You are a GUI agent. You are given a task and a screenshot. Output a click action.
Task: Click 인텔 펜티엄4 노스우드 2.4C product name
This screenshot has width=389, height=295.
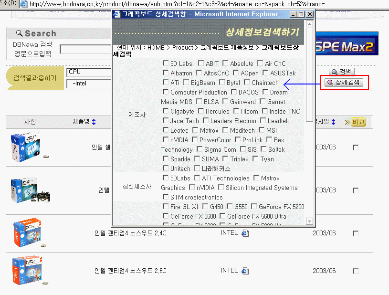coord(130,233)
